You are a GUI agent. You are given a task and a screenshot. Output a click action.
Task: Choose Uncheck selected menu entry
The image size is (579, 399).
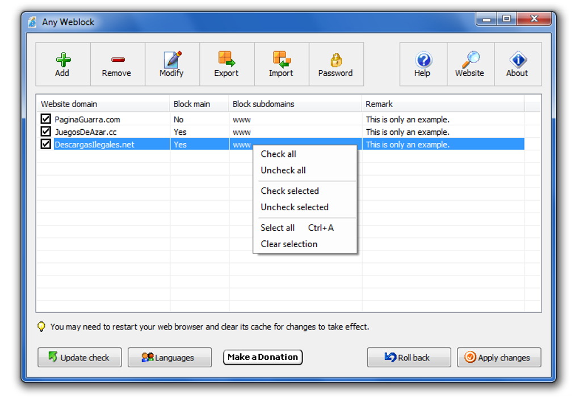click(305, 207)
